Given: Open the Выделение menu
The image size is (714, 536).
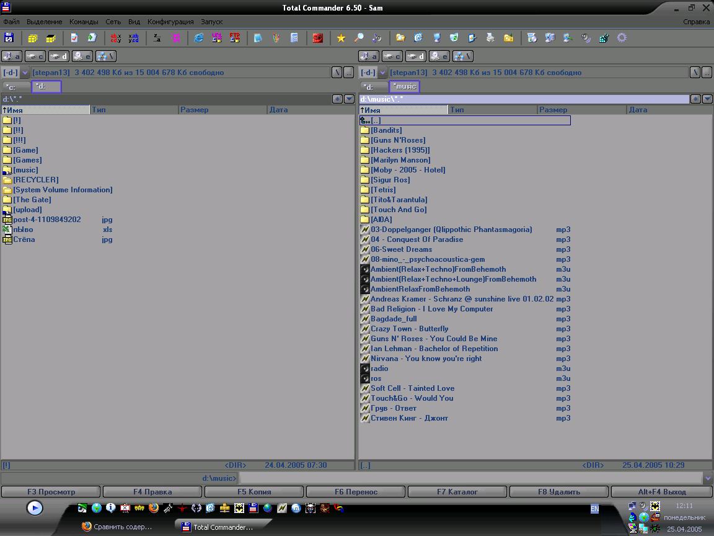Looking at the screenshot, I should (x=44, y=22).
